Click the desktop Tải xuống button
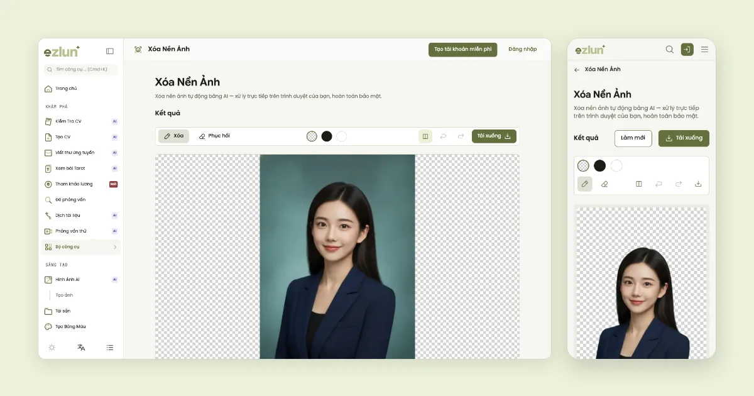This screenshot has width=754, height=396. point(494,136)
